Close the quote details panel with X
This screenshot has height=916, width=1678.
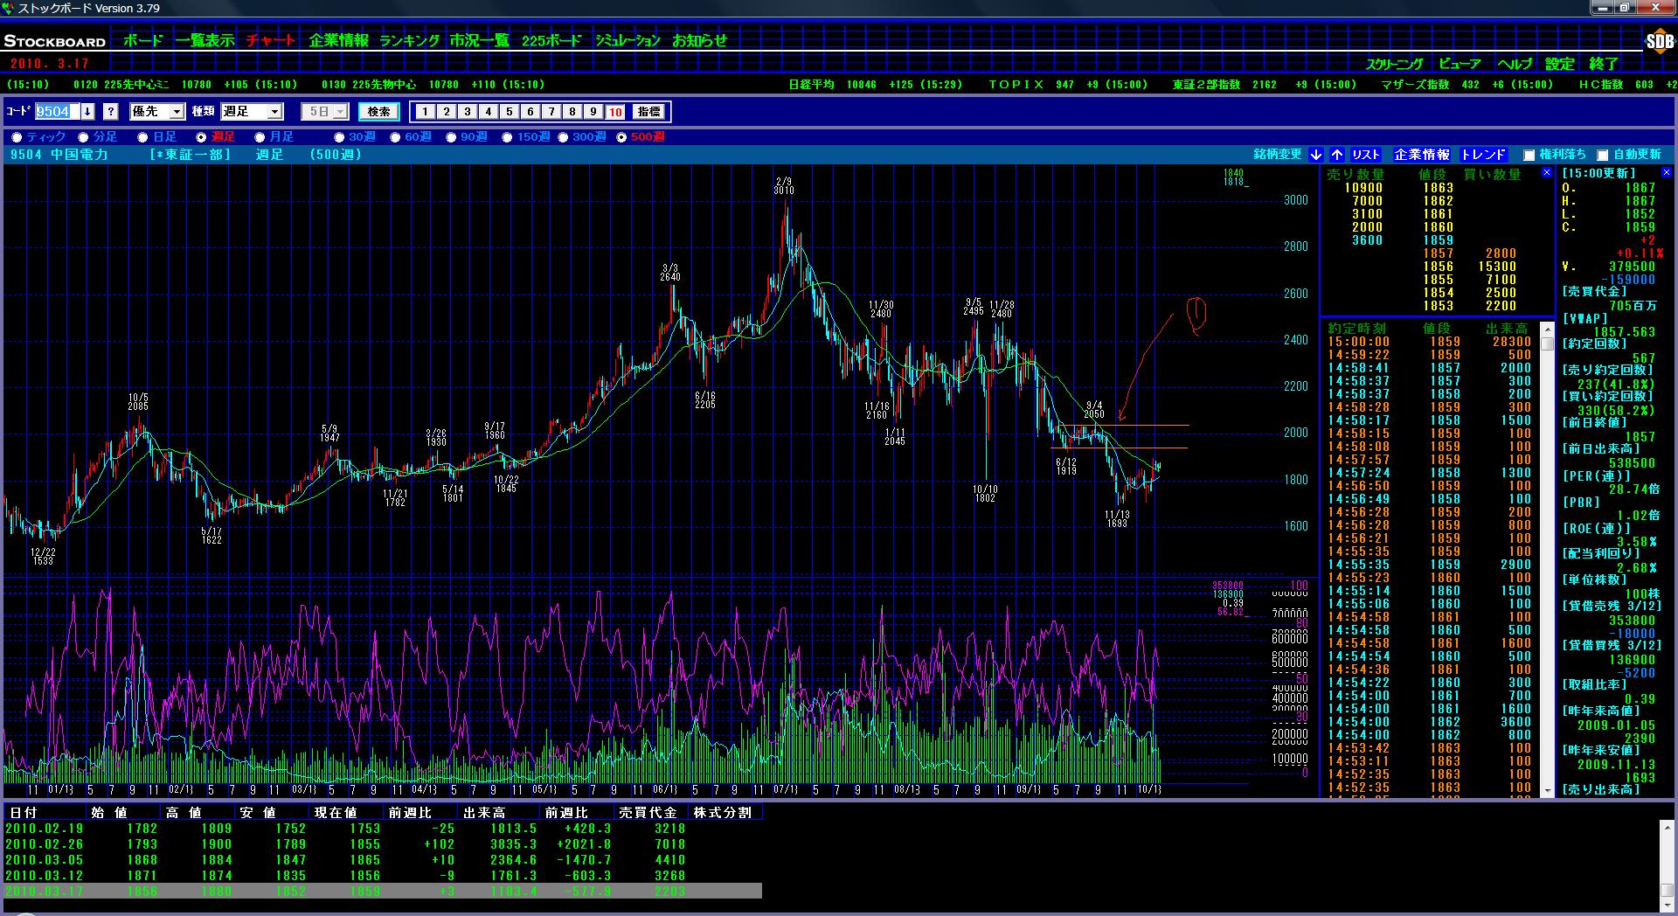pos(1666,173)
